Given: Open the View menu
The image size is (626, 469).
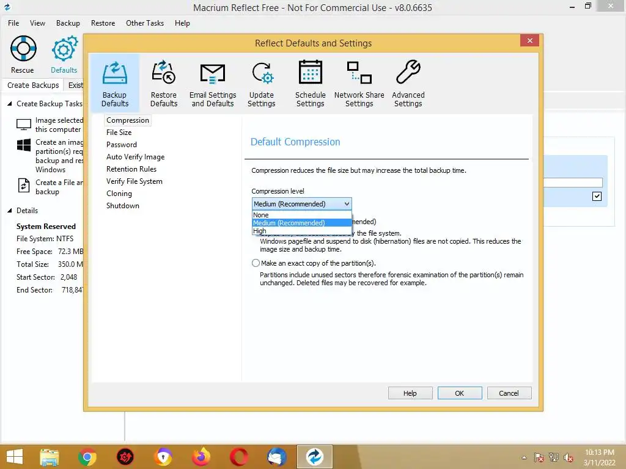Looking at the screenshot, I should [37, 23].
